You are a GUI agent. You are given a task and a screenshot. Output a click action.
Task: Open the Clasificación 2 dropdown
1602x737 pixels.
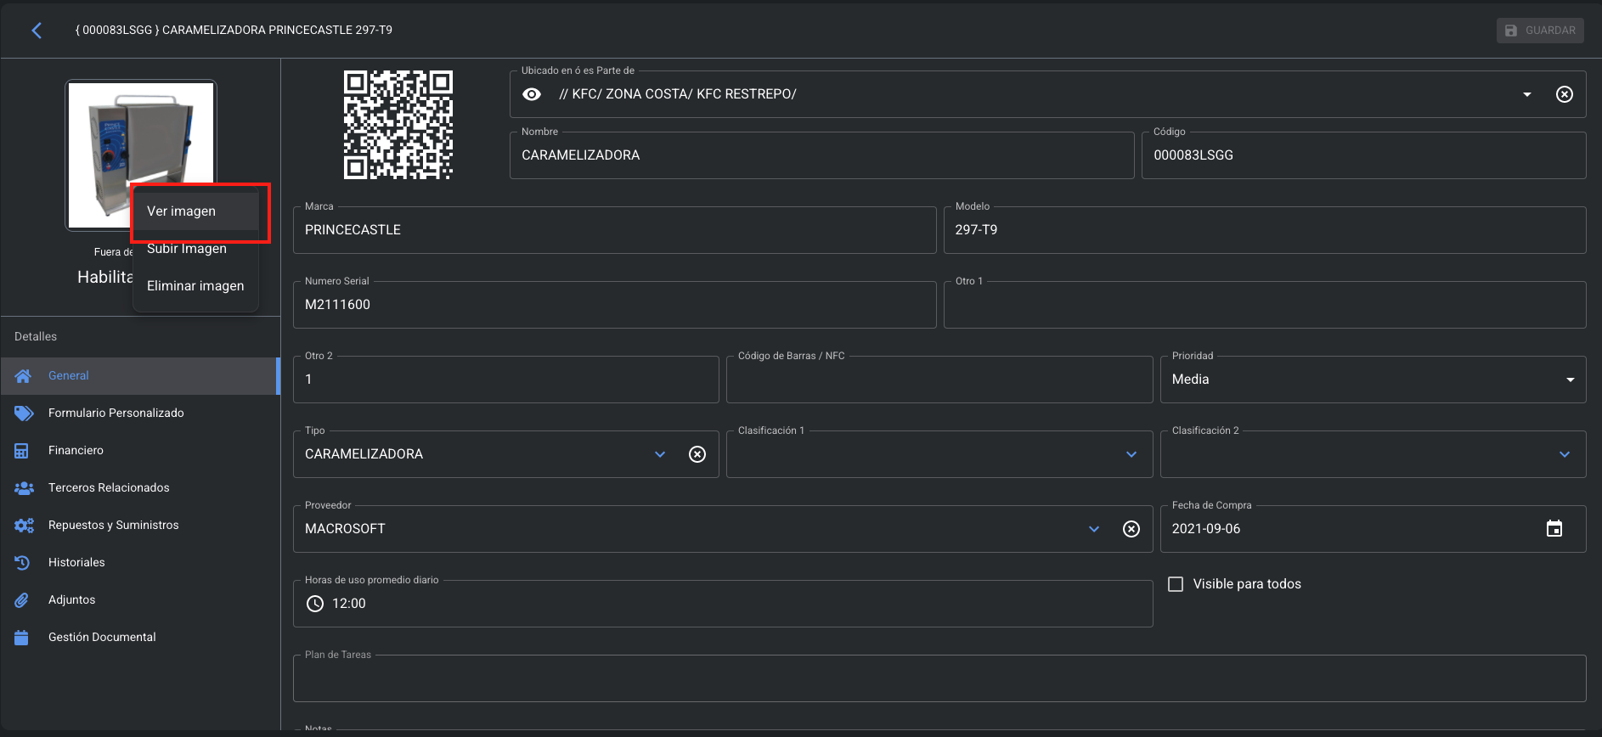click(x=1564, y=454)
